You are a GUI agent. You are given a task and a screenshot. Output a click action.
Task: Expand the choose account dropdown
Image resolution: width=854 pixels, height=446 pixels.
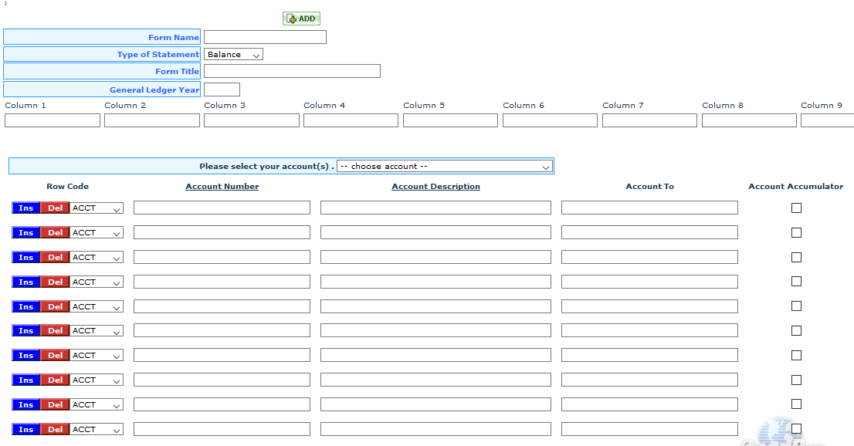445,167
